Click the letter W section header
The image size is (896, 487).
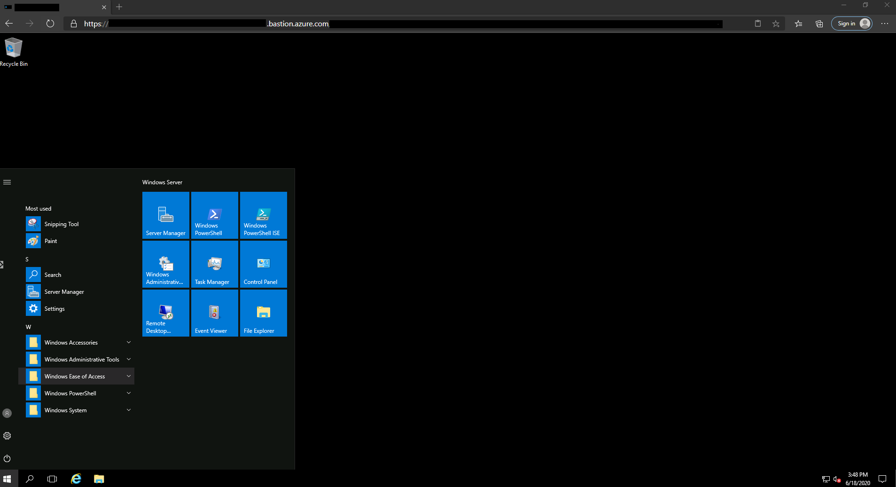pos(28,327)
